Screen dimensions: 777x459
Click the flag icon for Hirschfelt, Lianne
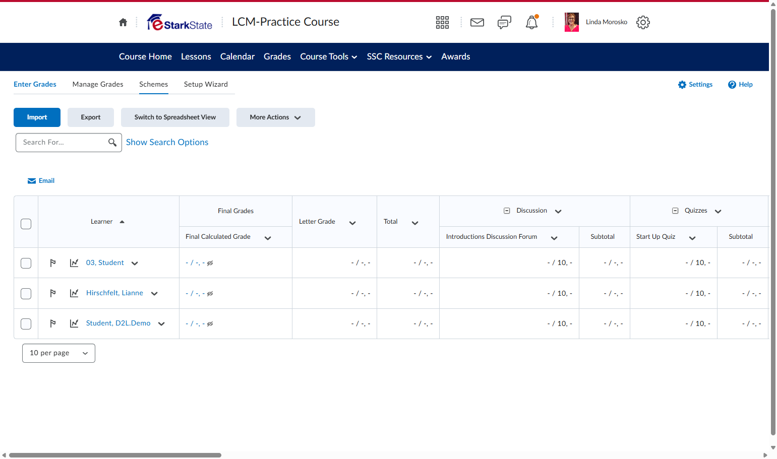click(x=53, y=293)
